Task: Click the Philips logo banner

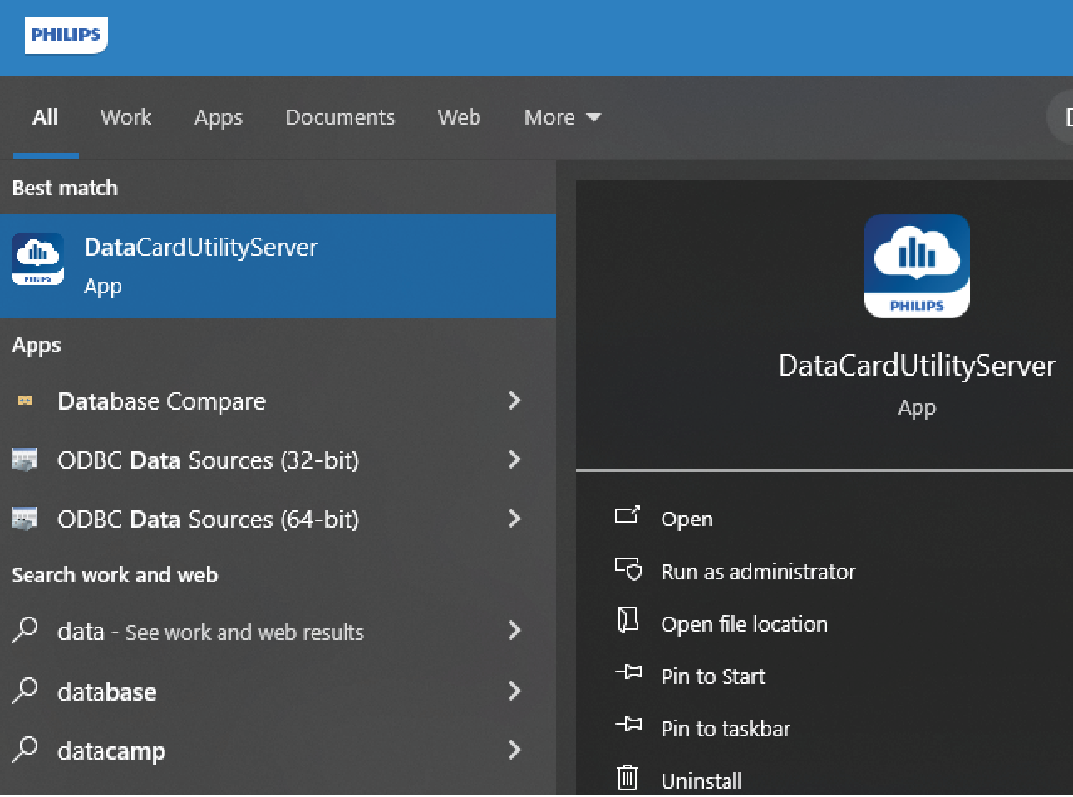Action: (x=66, y=35)
